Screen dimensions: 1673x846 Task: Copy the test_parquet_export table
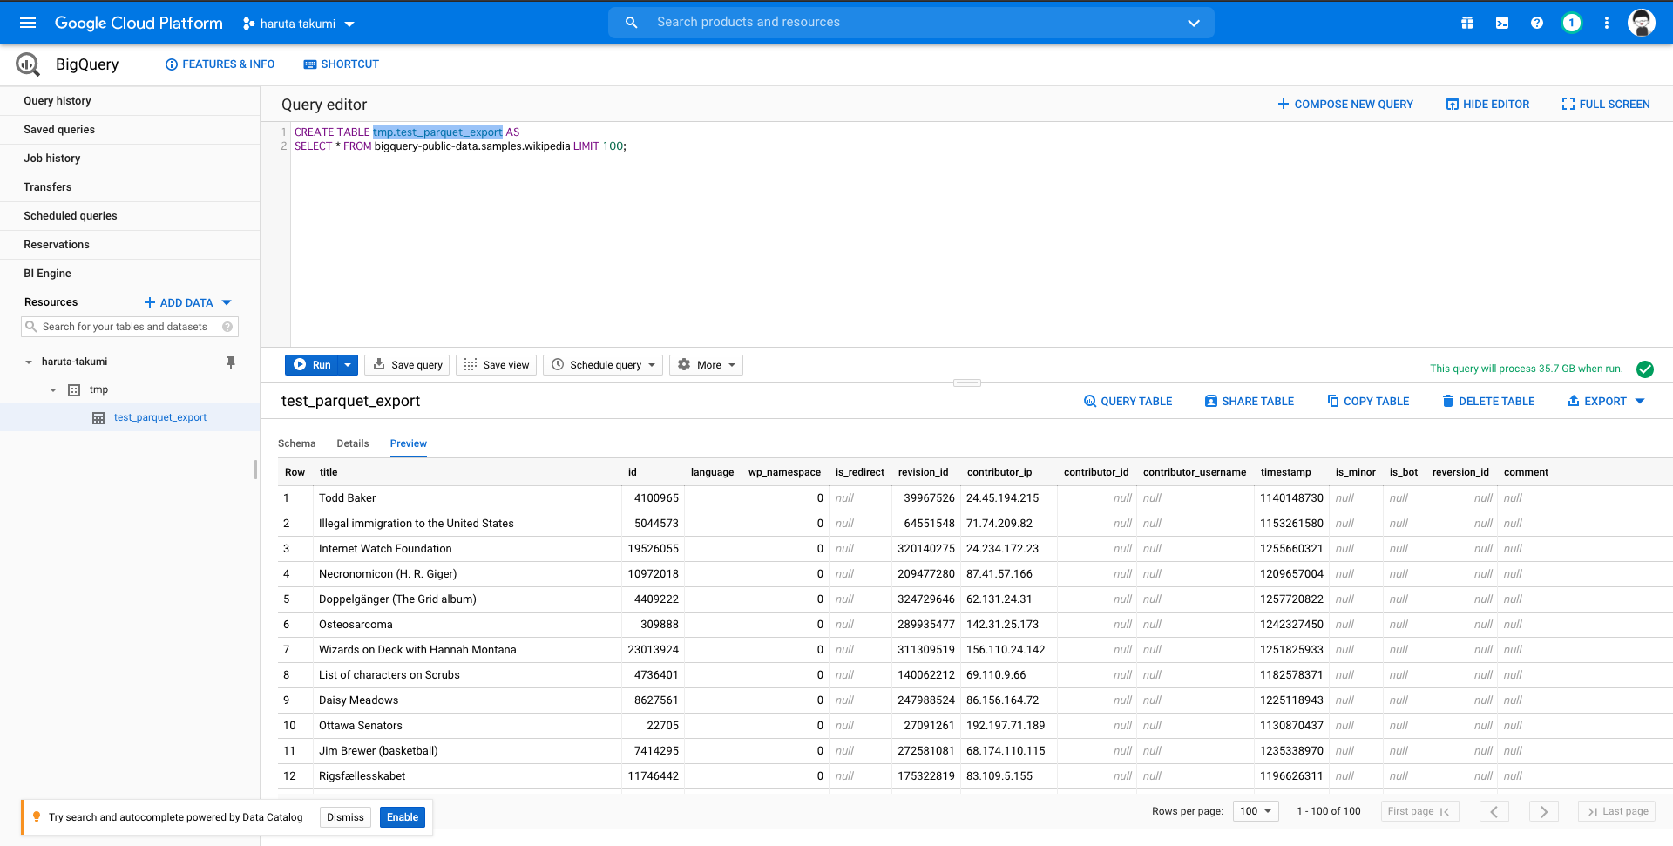[x=1367, y=401]
